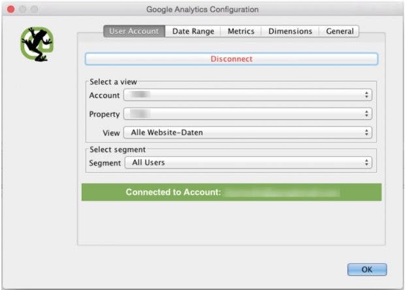
Task: Click the Property field label
Action: pos(105,114)
